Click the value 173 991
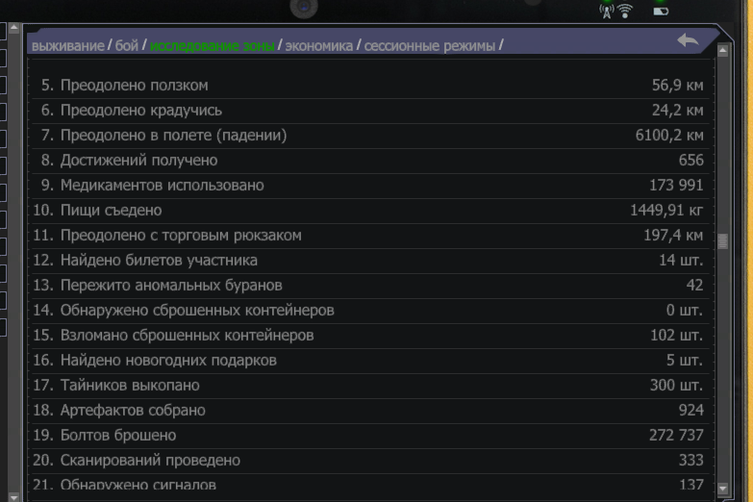The width and height of the screenshot is (753, 502). (x=676, y=186)
